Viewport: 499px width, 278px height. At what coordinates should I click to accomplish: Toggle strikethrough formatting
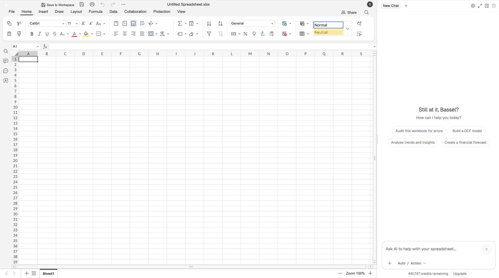tap(55, 34)
